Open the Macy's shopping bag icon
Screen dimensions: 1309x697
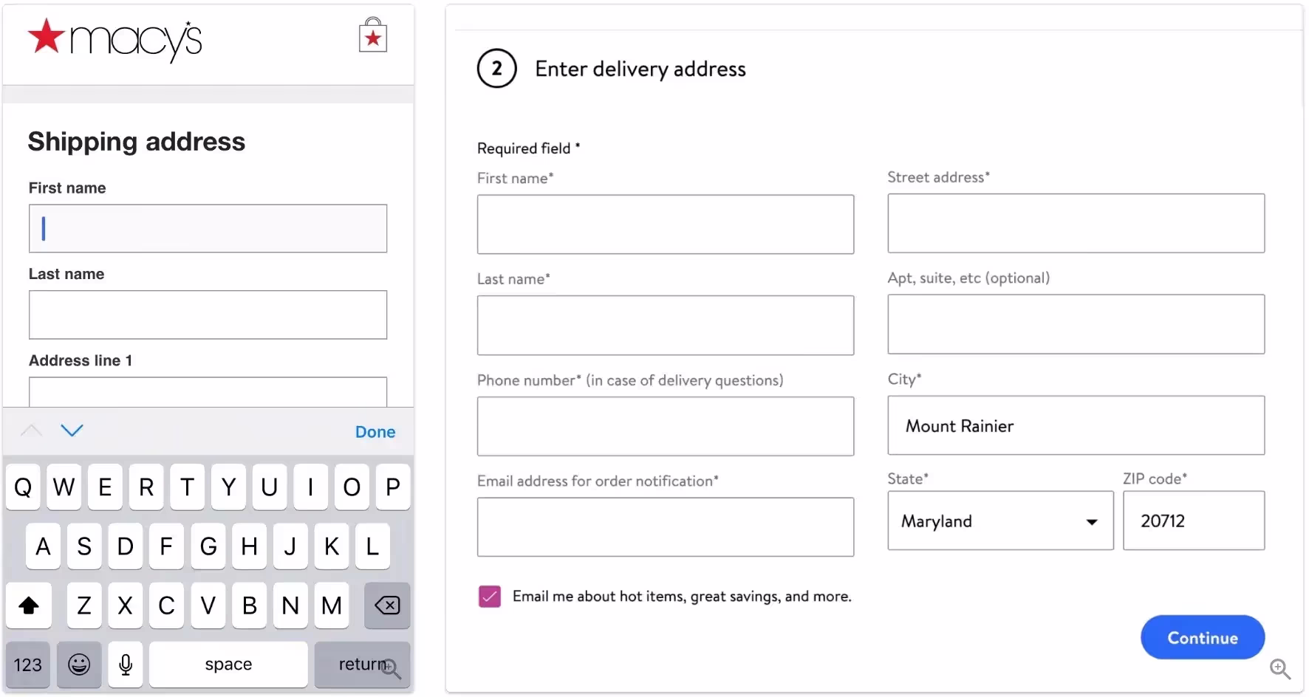point(373,35)
